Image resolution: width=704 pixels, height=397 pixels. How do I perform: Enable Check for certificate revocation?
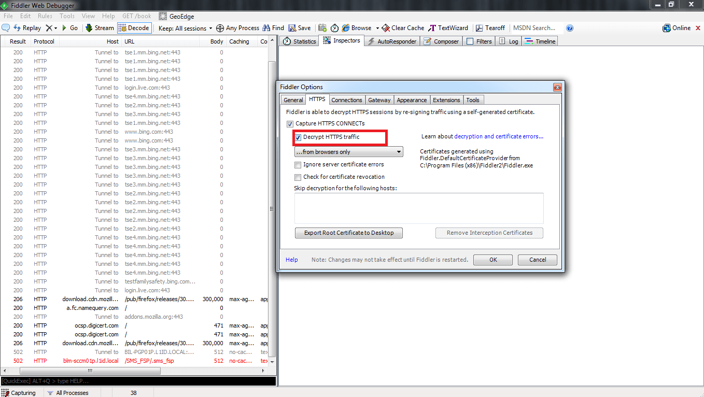click(x=298, y=177)
